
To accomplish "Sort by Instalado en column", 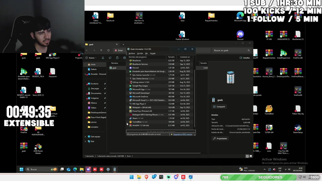I will click(185, 57).
